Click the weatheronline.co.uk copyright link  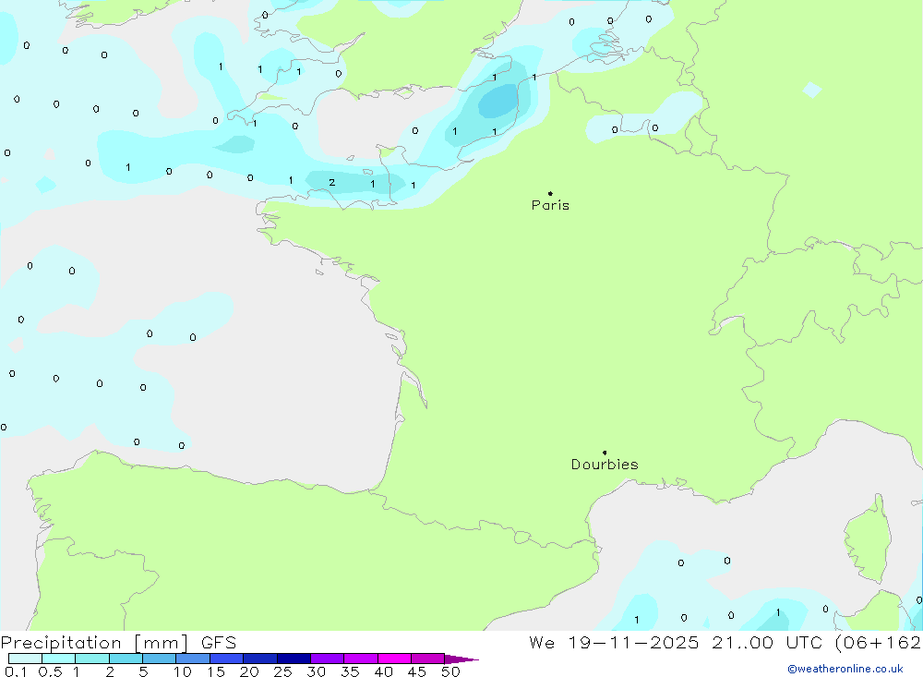coord(845,669)
